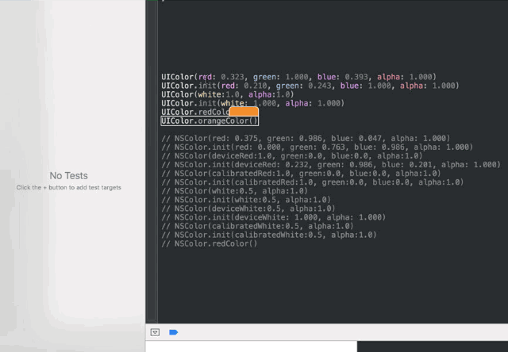Viewport: 508px width, 352px height.
Task: Click comment NSColor(calibratedWhite:0.5 line
Action: 257,226
